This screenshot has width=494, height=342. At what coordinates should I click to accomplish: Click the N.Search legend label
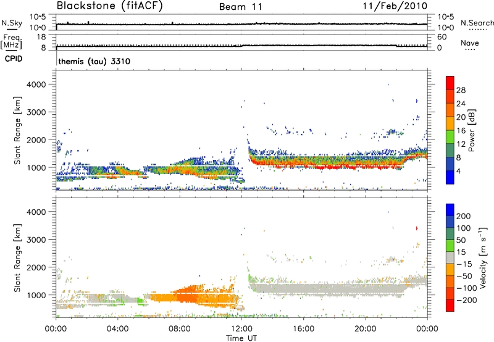(x=477, y=23)
